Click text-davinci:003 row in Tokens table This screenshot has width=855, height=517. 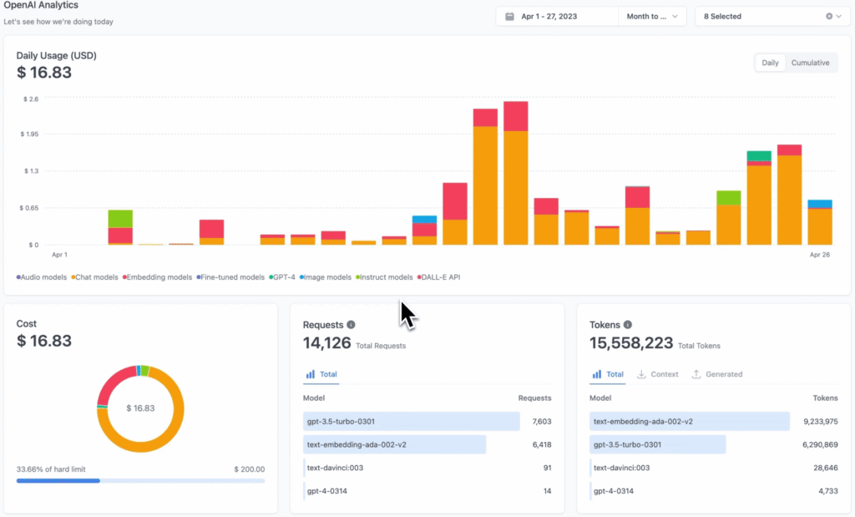click(x=714, y=468)
